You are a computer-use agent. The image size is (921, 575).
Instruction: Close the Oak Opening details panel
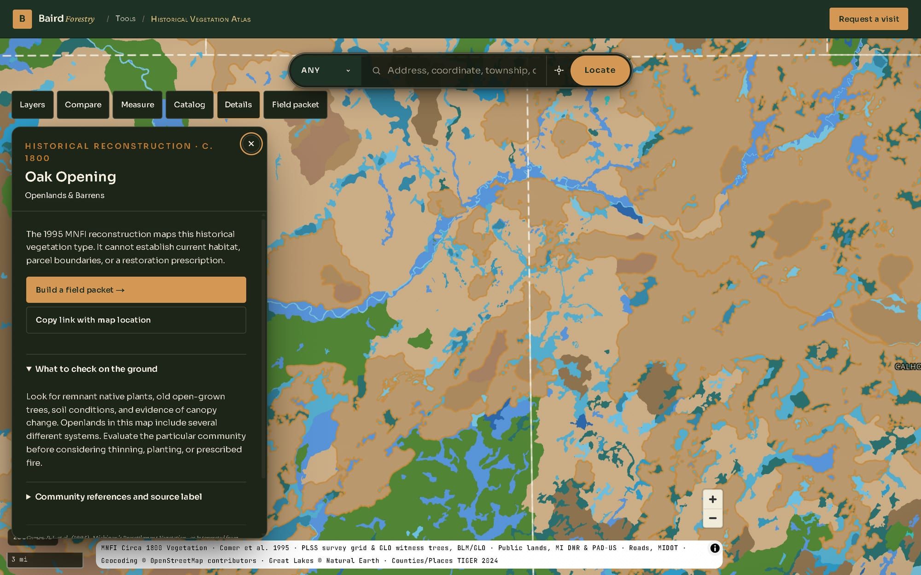click(x=251, y=144)
